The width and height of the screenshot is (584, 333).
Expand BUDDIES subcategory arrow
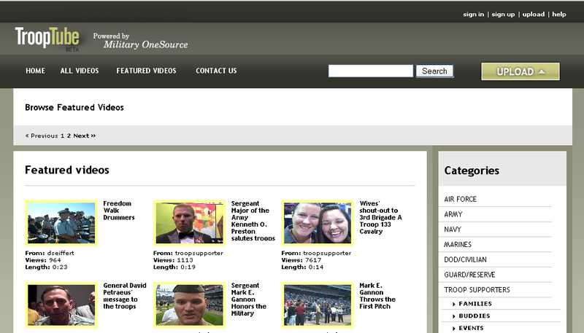(x=453, y=316)
